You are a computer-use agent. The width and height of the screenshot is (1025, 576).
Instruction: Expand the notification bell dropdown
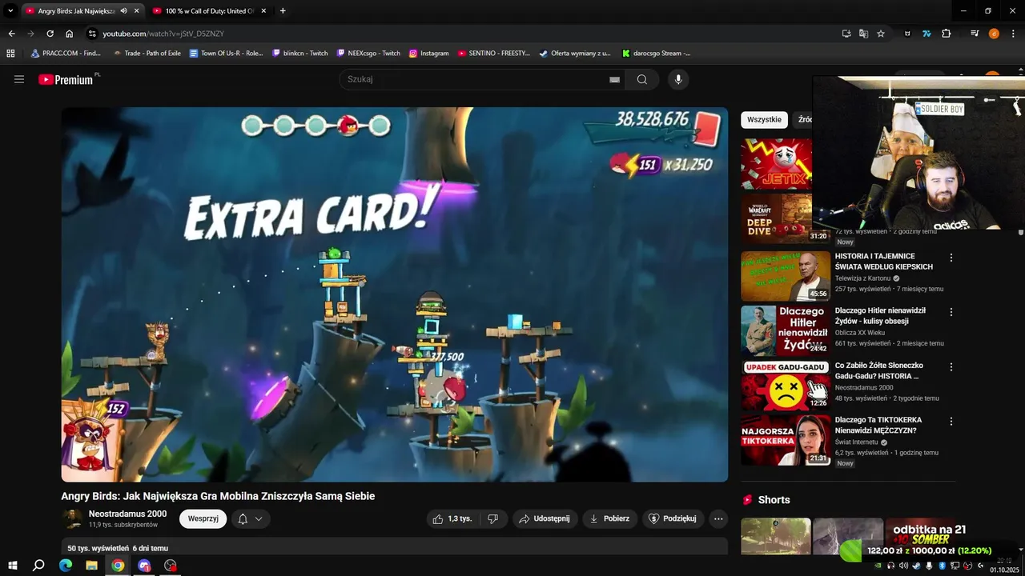[251, 518]
